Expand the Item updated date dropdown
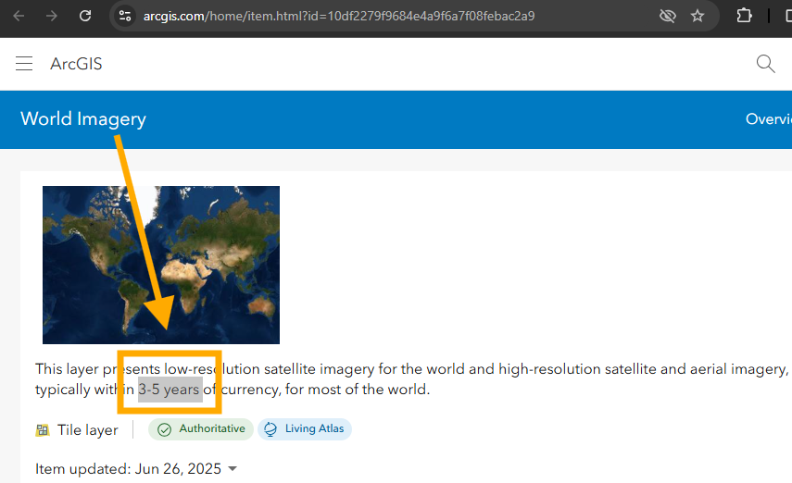This screenshot has height=483, width=792. click(233, 469)
